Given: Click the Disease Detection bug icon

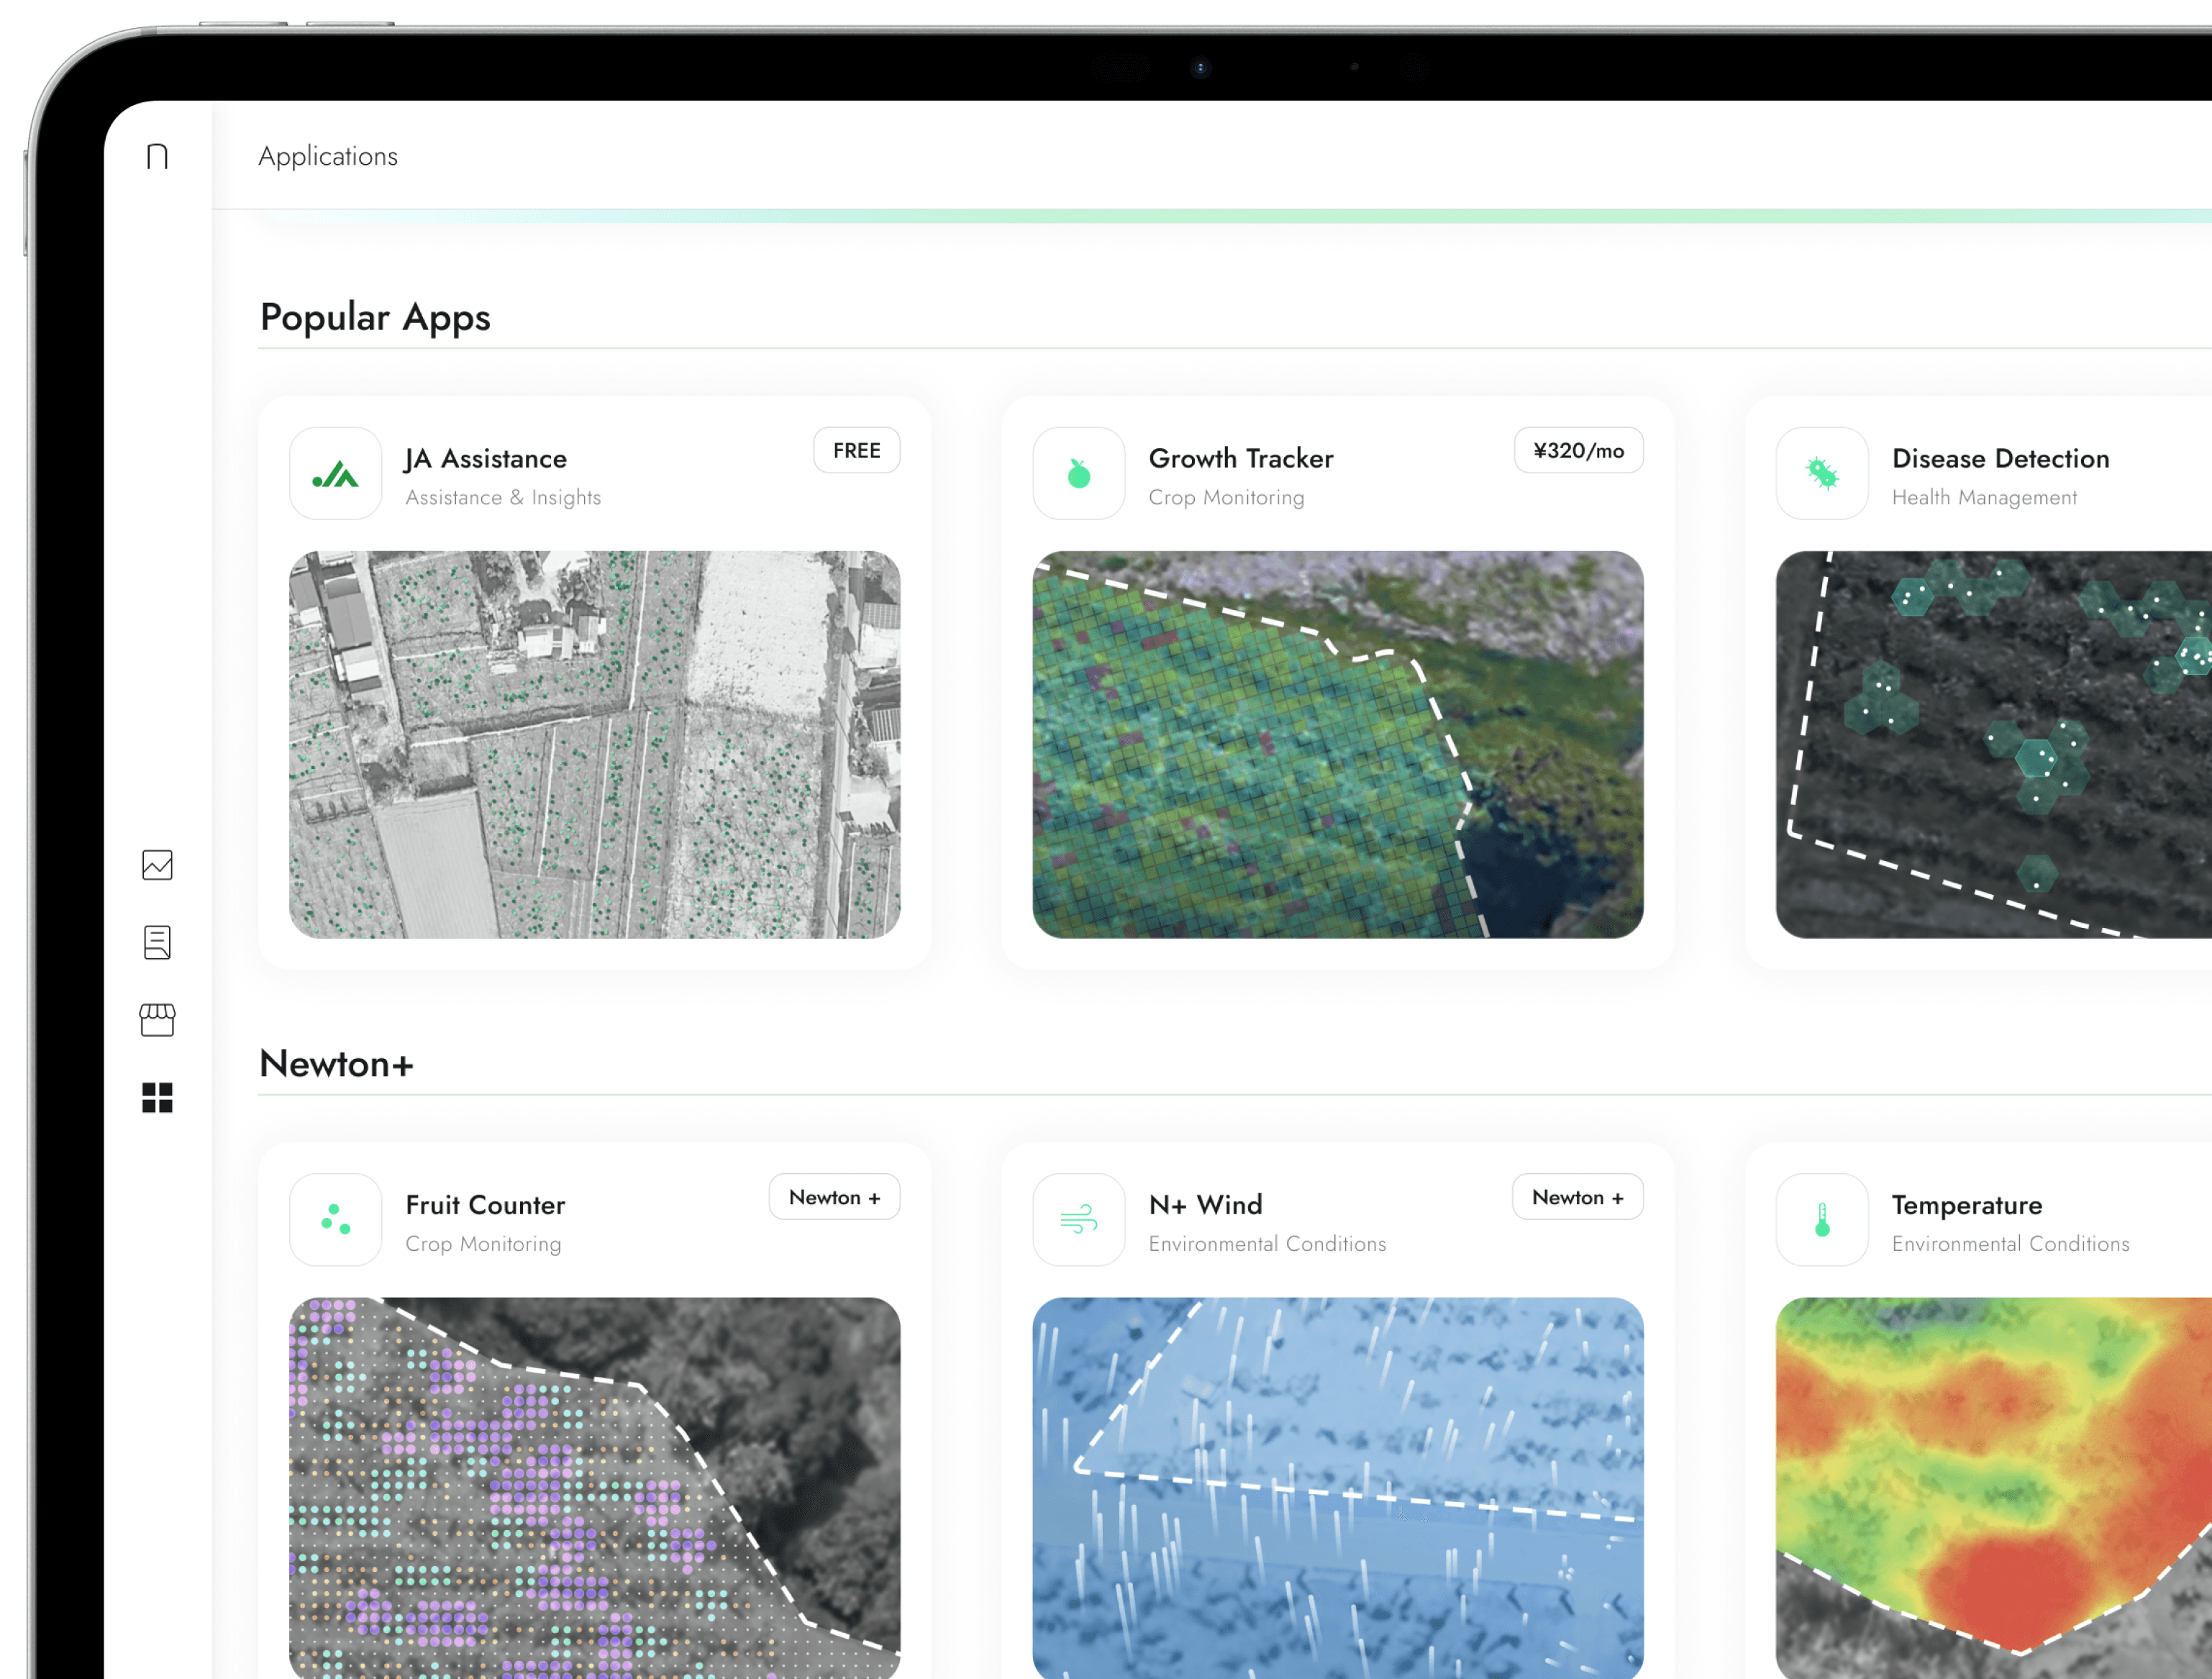Looking at the screenshot, I should tap(1822, 473).
